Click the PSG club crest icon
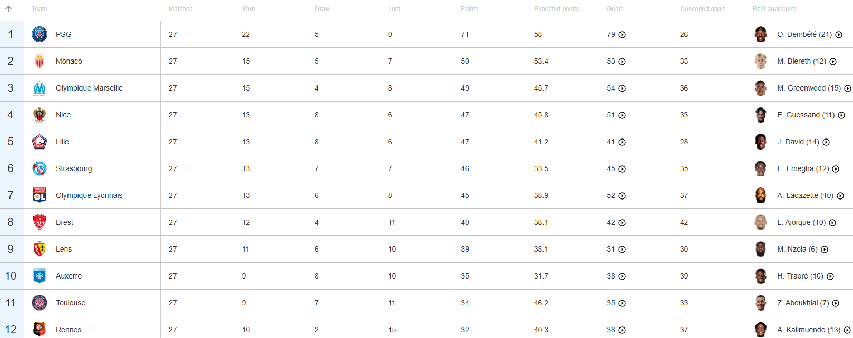This screenshot has width=853, height=338. coord(40,34)
